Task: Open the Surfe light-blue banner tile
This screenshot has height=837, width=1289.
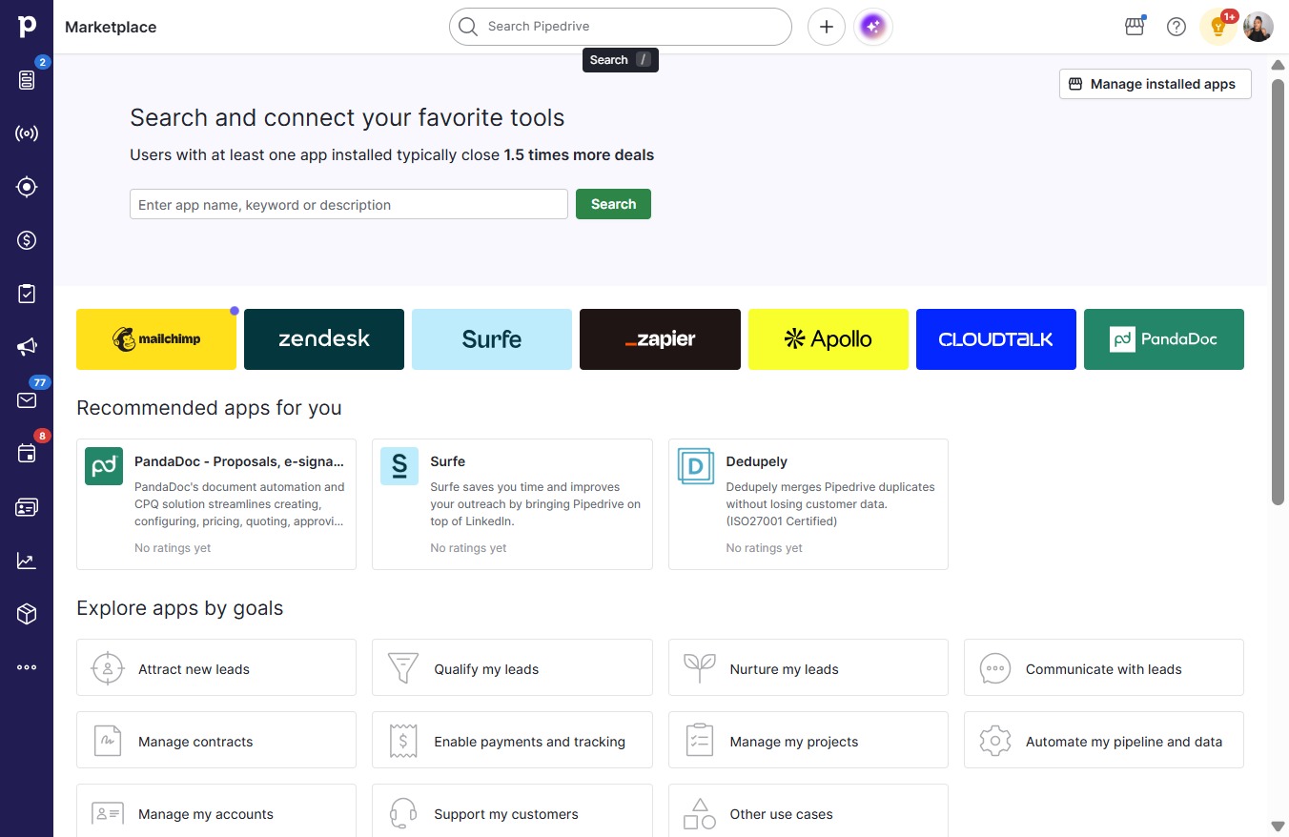Action: (x=492, y=339)
